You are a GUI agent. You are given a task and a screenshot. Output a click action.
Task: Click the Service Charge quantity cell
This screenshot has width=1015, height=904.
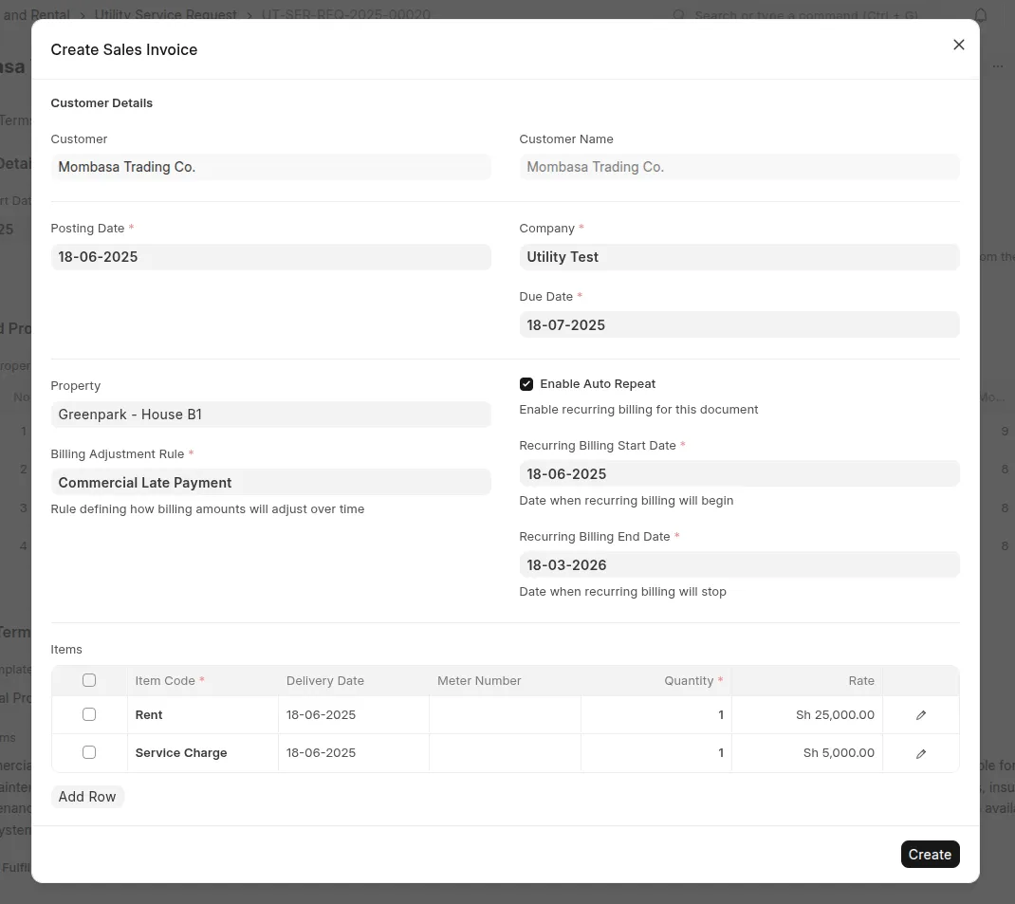pyautogui.click(x=656, y=753)
